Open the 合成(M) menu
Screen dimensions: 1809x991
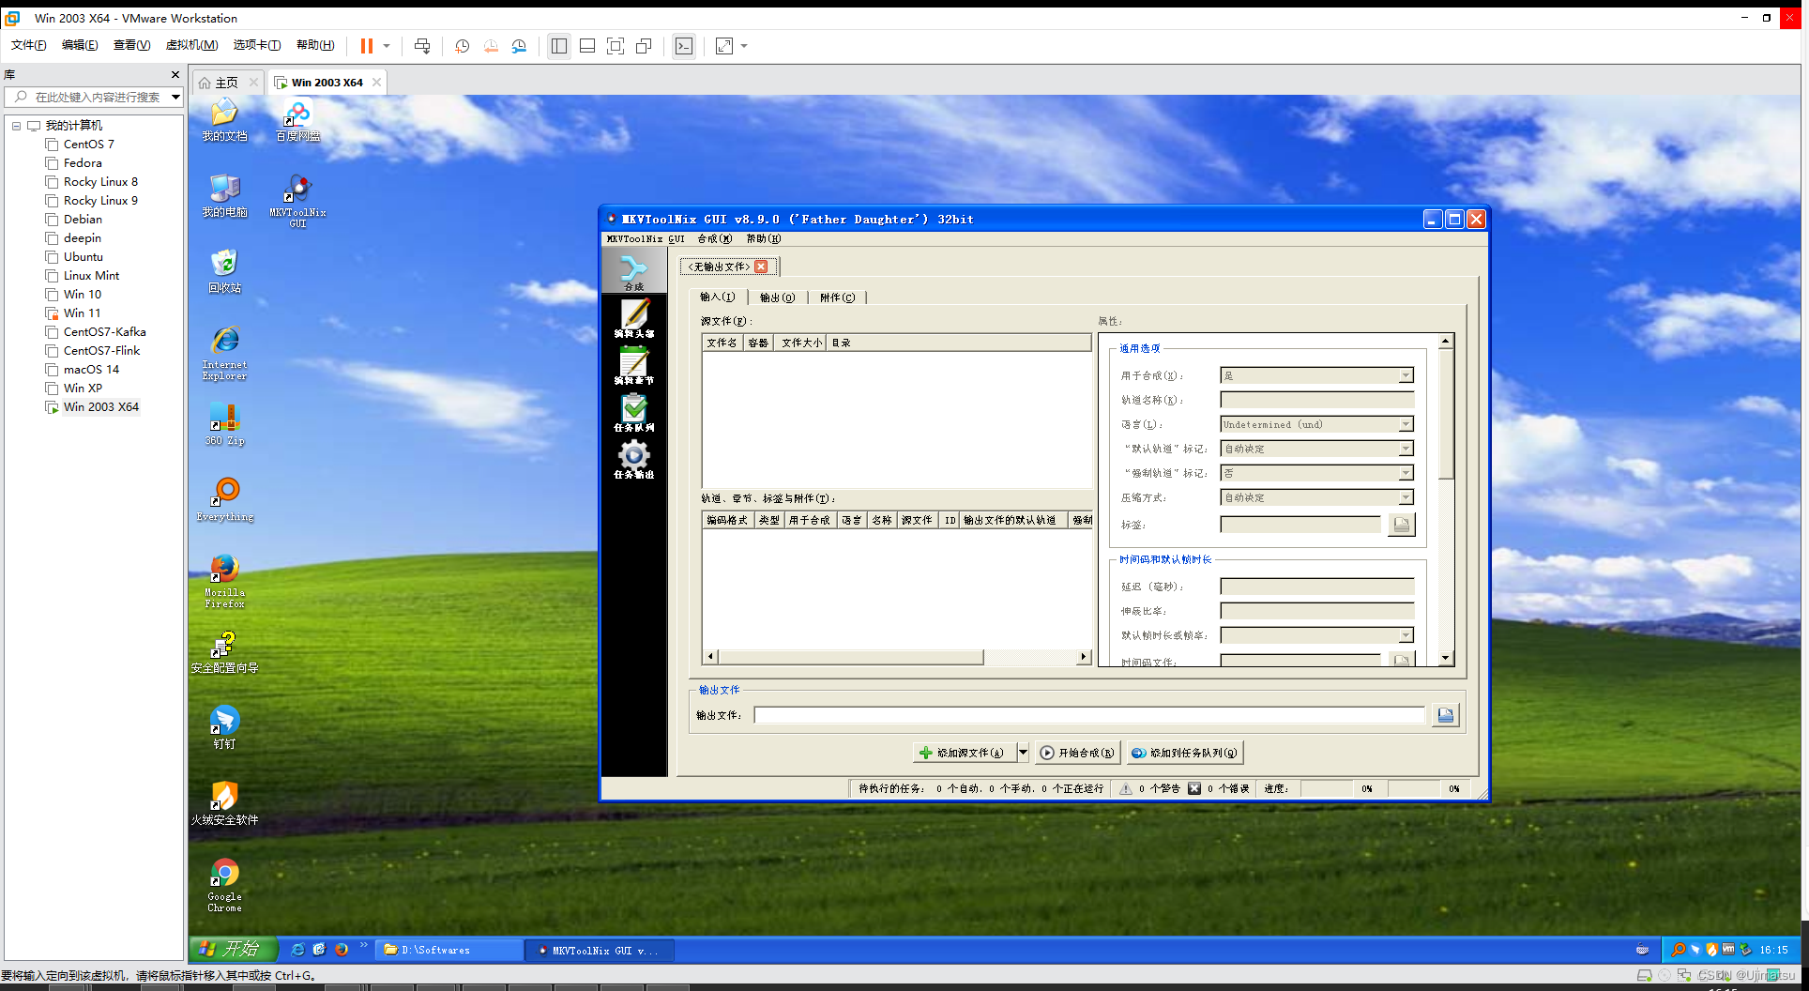(x=714, y=238)
